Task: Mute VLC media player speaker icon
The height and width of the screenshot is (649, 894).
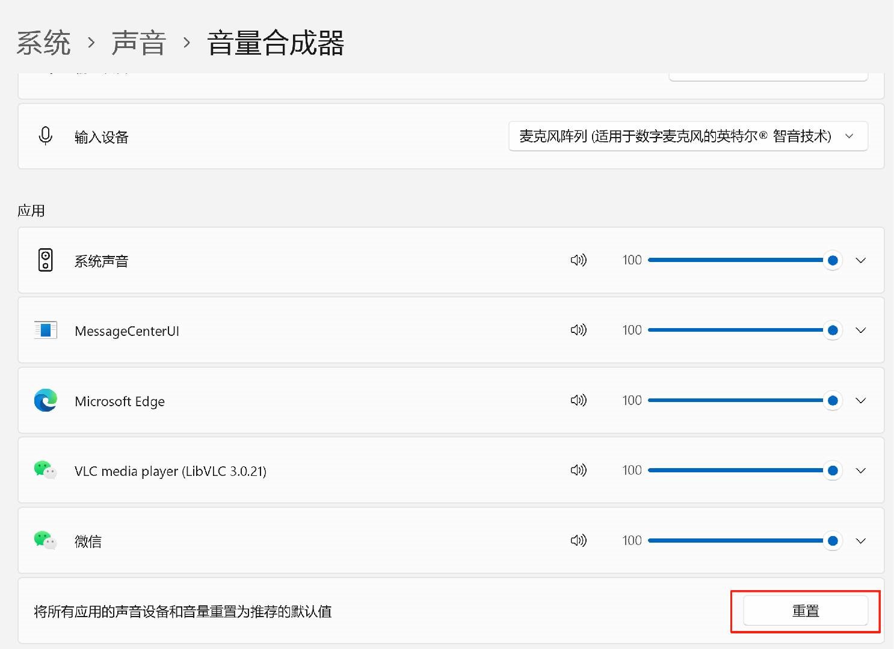Action: click(x=578, y=470)
